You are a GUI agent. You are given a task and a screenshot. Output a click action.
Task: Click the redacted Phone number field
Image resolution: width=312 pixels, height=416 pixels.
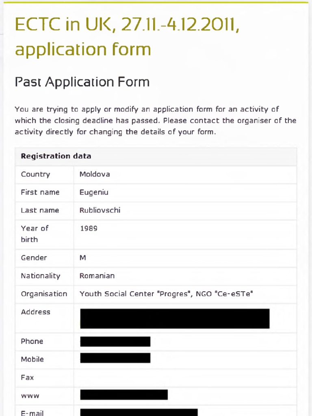click(x=115, y=342)
